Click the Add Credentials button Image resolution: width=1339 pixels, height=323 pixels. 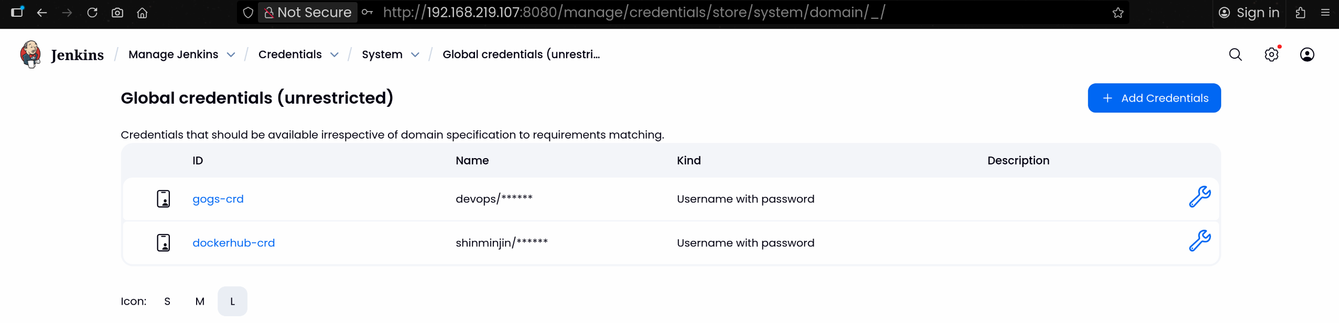tap(1154, 98)
